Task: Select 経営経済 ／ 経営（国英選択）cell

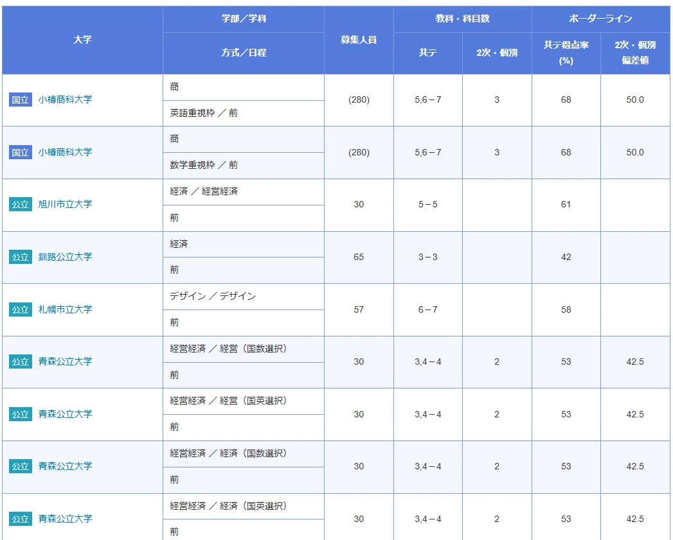Action: 244,401
